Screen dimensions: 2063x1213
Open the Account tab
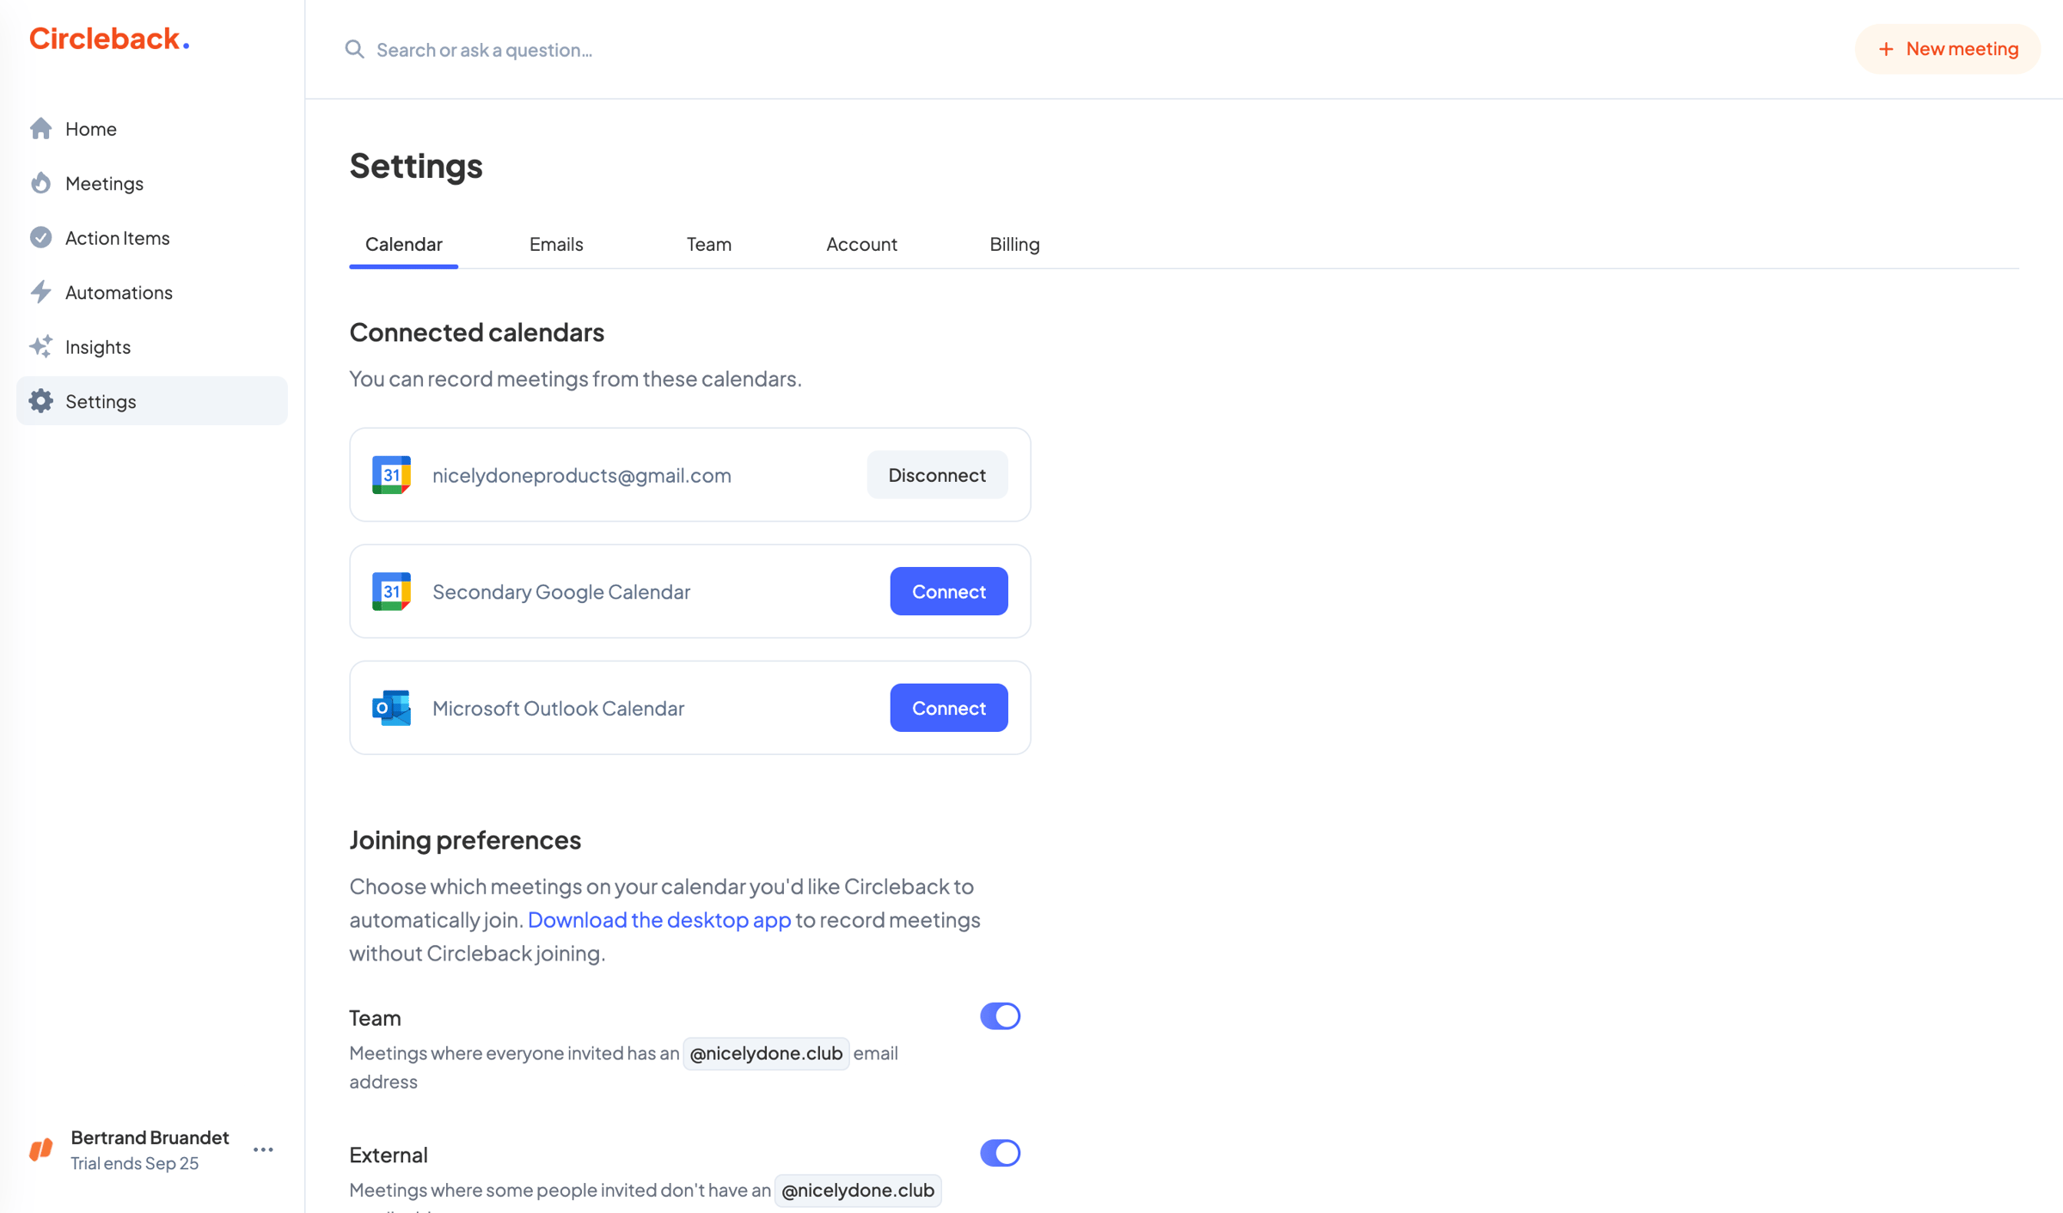[x=861, y=244]
